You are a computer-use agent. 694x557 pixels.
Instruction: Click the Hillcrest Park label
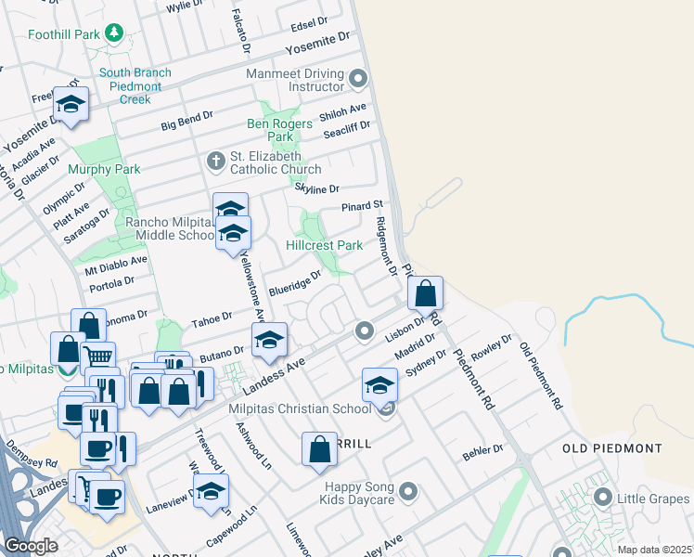point(325,245)
